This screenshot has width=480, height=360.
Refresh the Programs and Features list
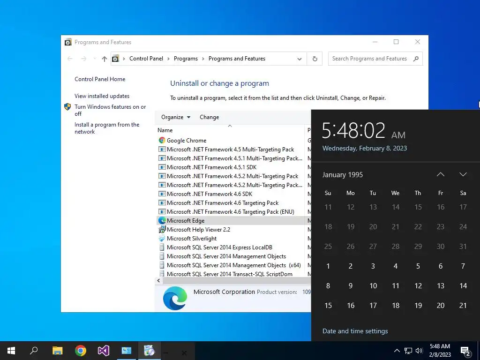pyautogui.click(x=315, y=59)
